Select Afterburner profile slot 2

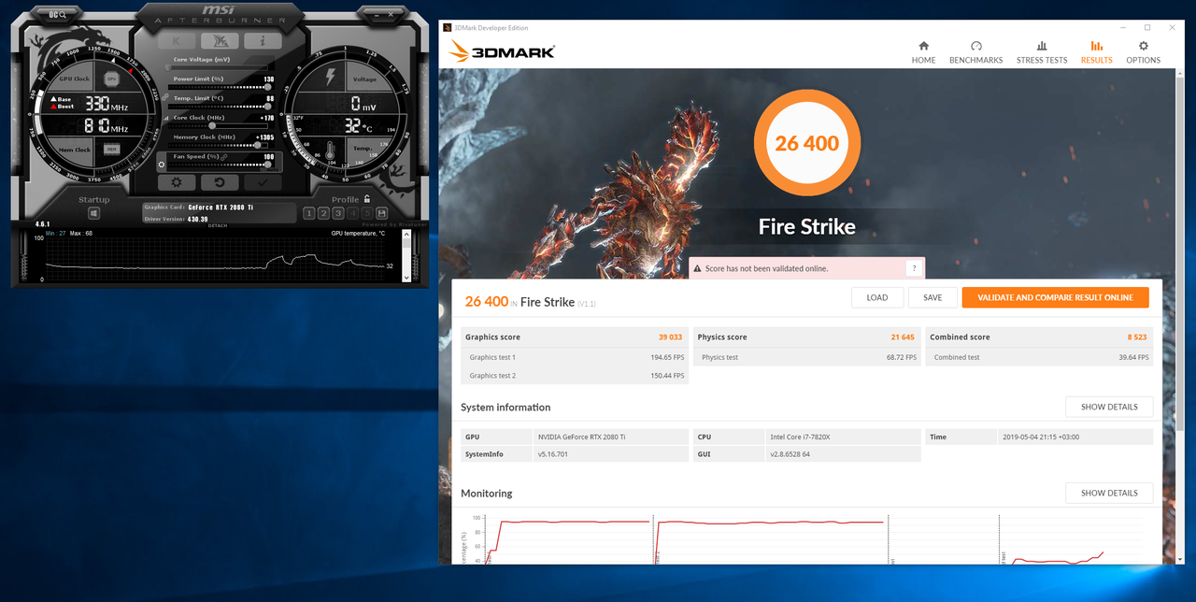pos(323,213)
